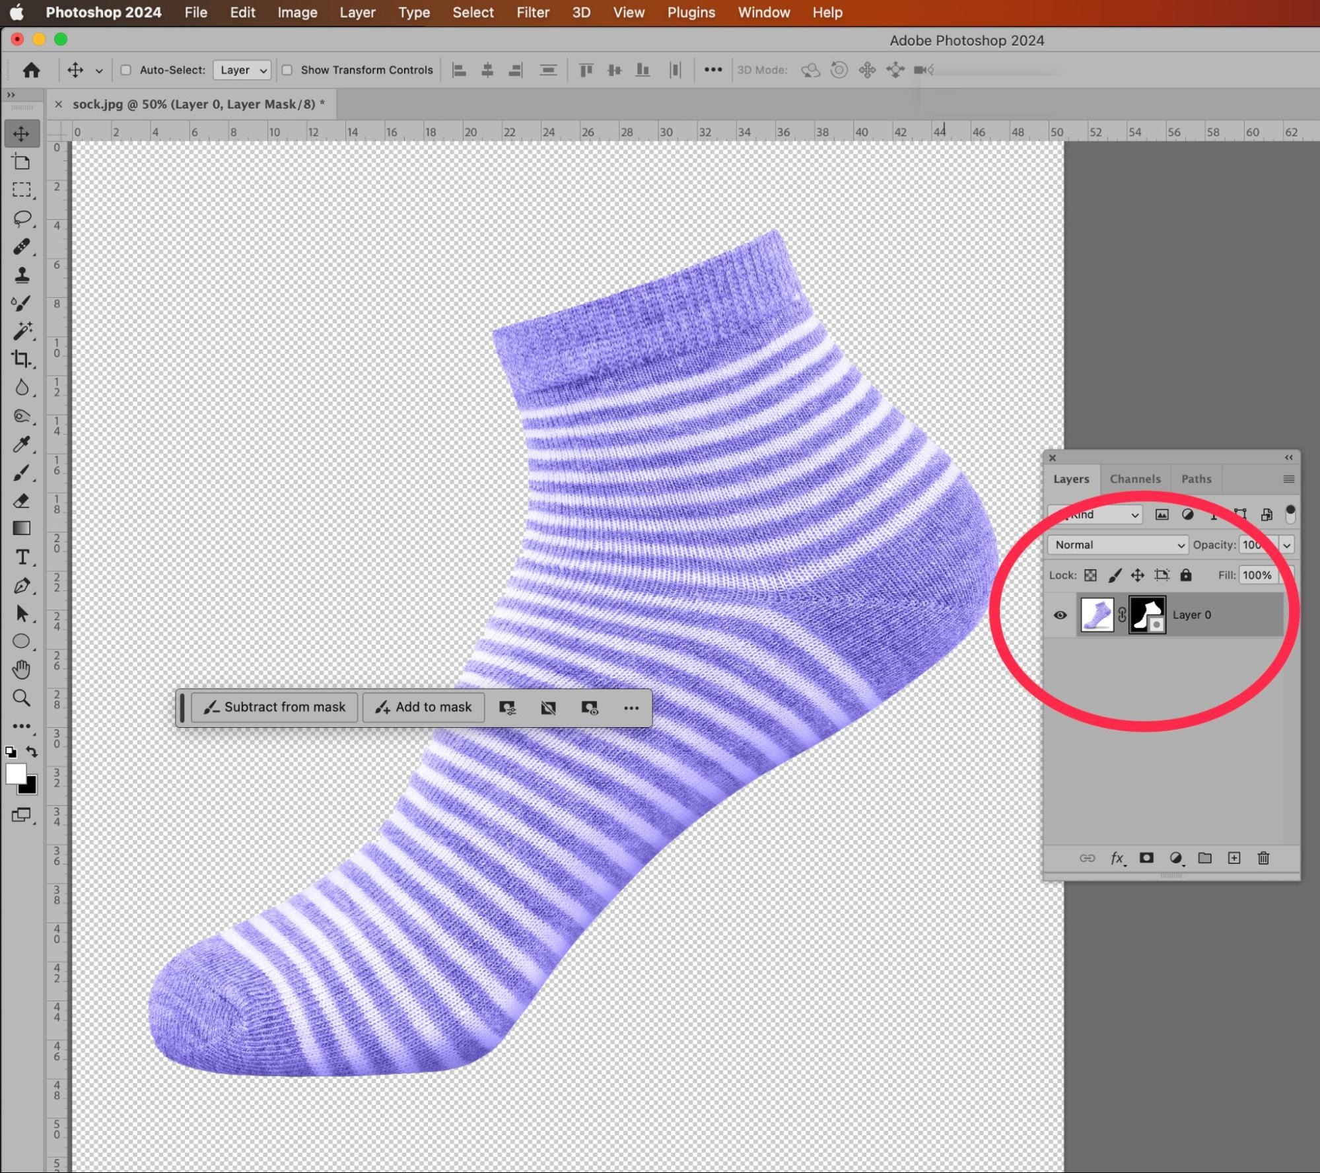Screen dimensions: 1320x1173
Task: Switch to the Channels tab
Action: pos(1134,479)
